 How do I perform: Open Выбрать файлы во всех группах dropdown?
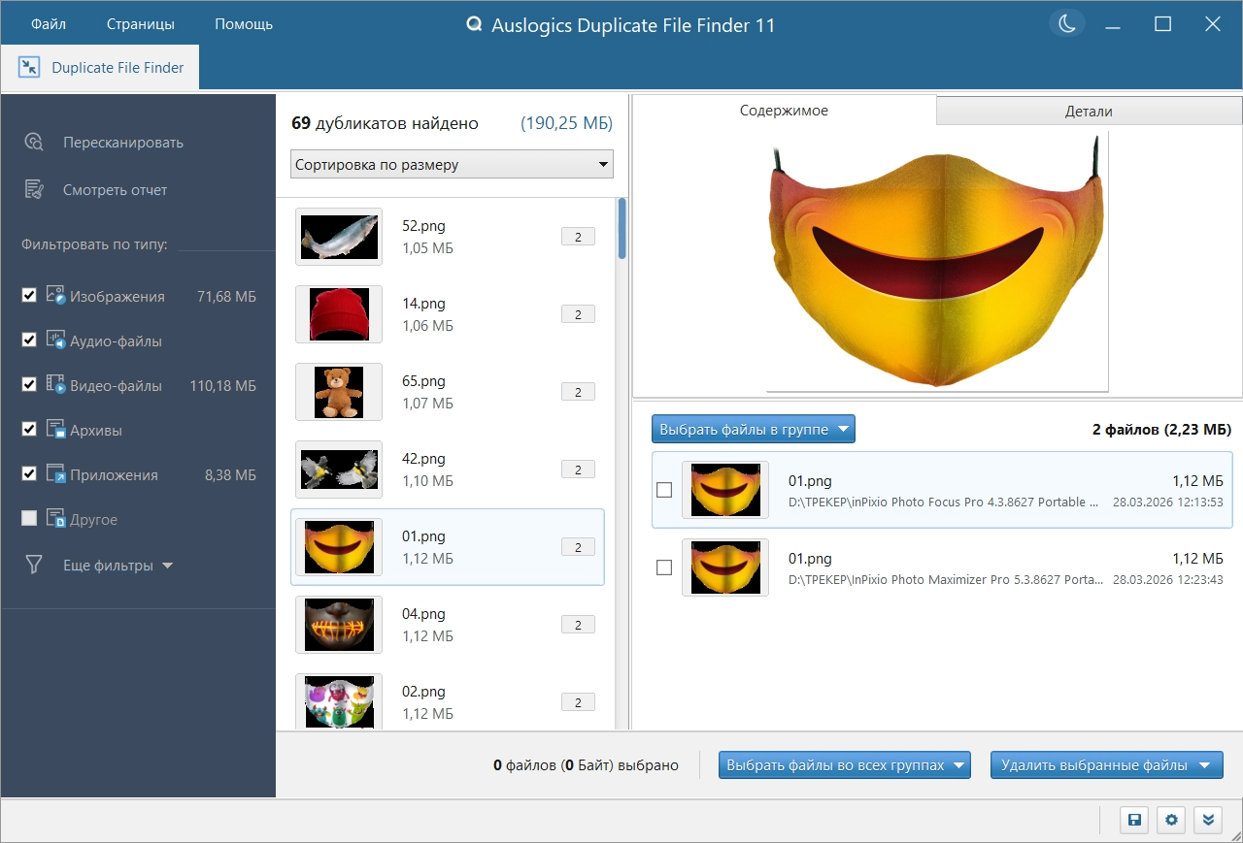tap(845, 764)
